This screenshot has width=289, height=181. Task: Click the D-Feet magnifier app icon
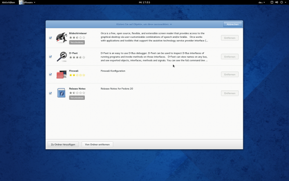tap(62, 56)
